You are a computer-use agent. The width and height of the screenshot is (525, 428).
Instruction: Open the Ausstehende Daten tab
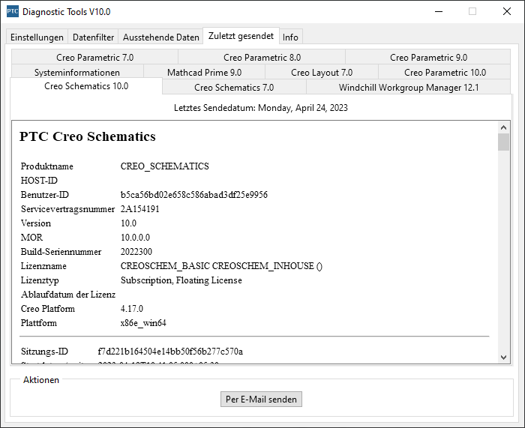pyautogui.click(x=160, y=37)
